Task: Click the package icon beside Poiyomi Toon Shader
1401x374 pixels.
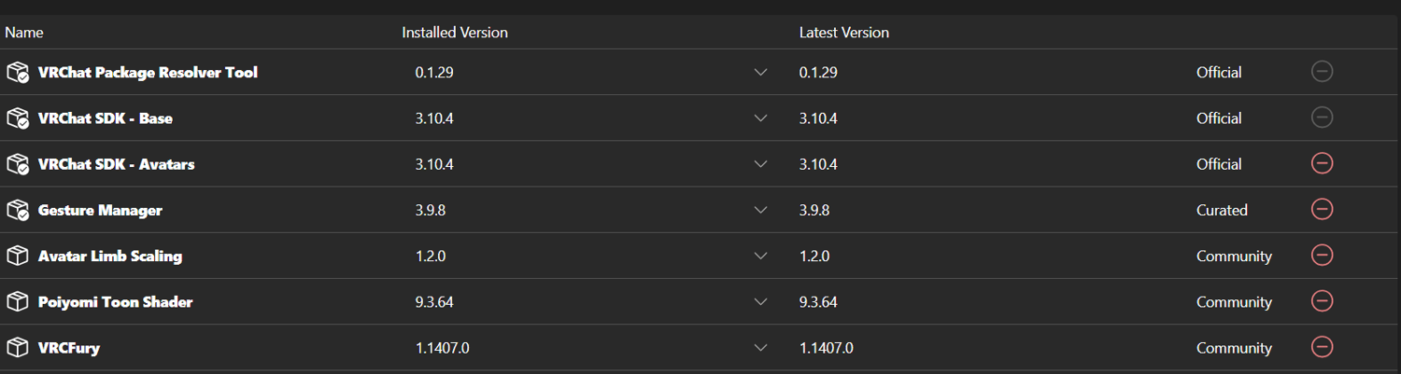Action: point(18,302)
